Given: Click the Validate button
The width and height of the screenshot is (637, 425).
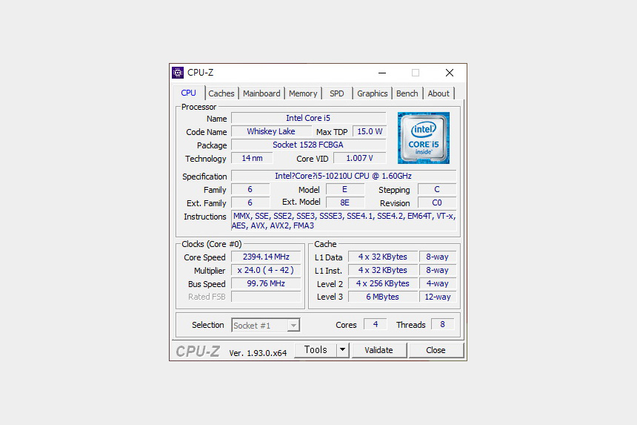Looking at the screenshot, I should coord(378,350).
